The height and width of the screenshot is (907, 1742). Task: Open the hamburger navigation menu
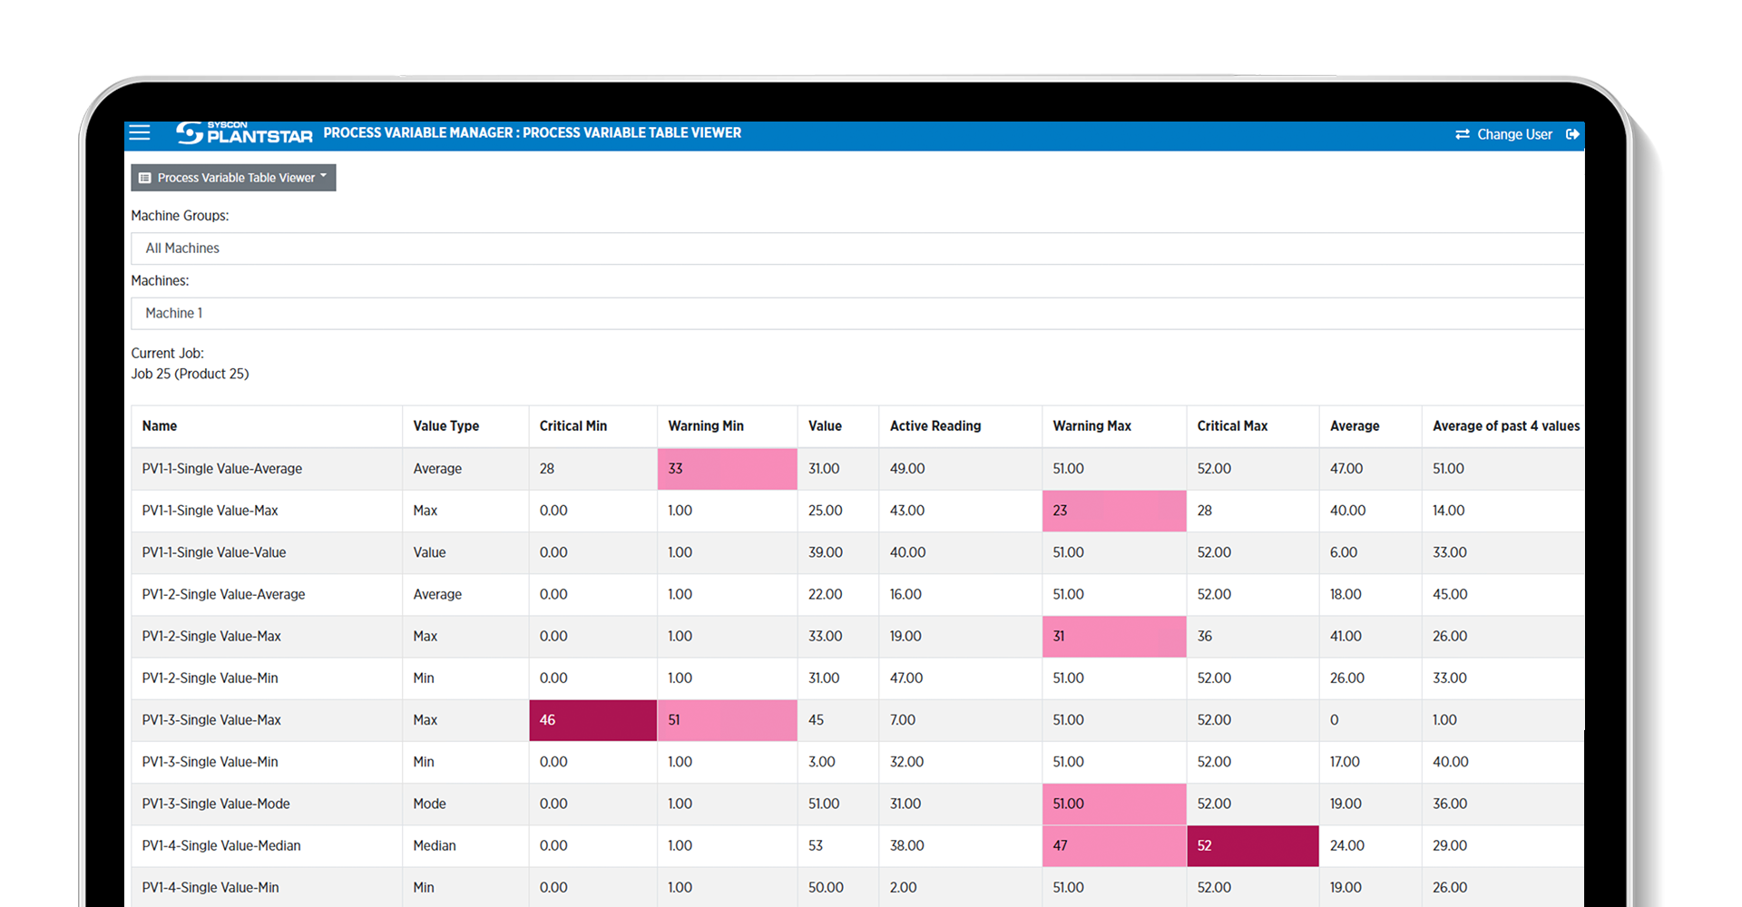click(x=140, y=133)
